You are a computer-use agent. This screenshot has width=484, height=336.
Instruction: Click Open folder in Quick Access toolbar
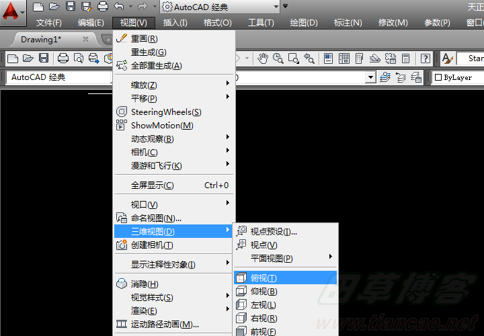54,7
